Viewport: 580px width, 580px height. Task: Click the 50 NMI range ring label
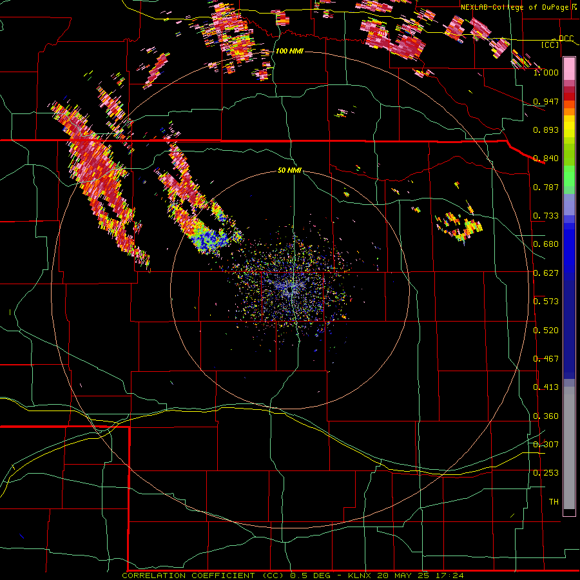[x=289, y=170]
